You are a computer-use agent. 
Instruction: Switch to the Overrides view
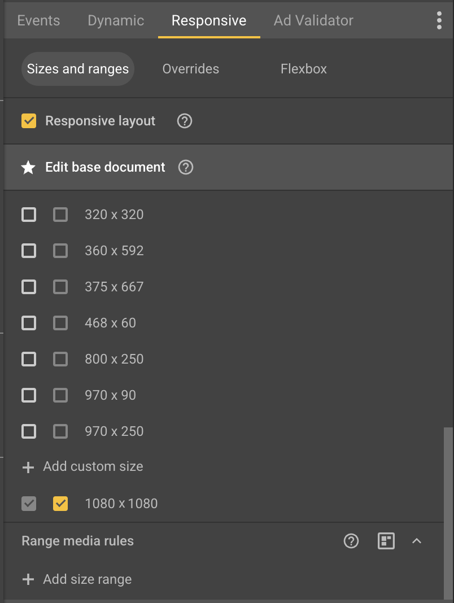click(x=190, y=68)
